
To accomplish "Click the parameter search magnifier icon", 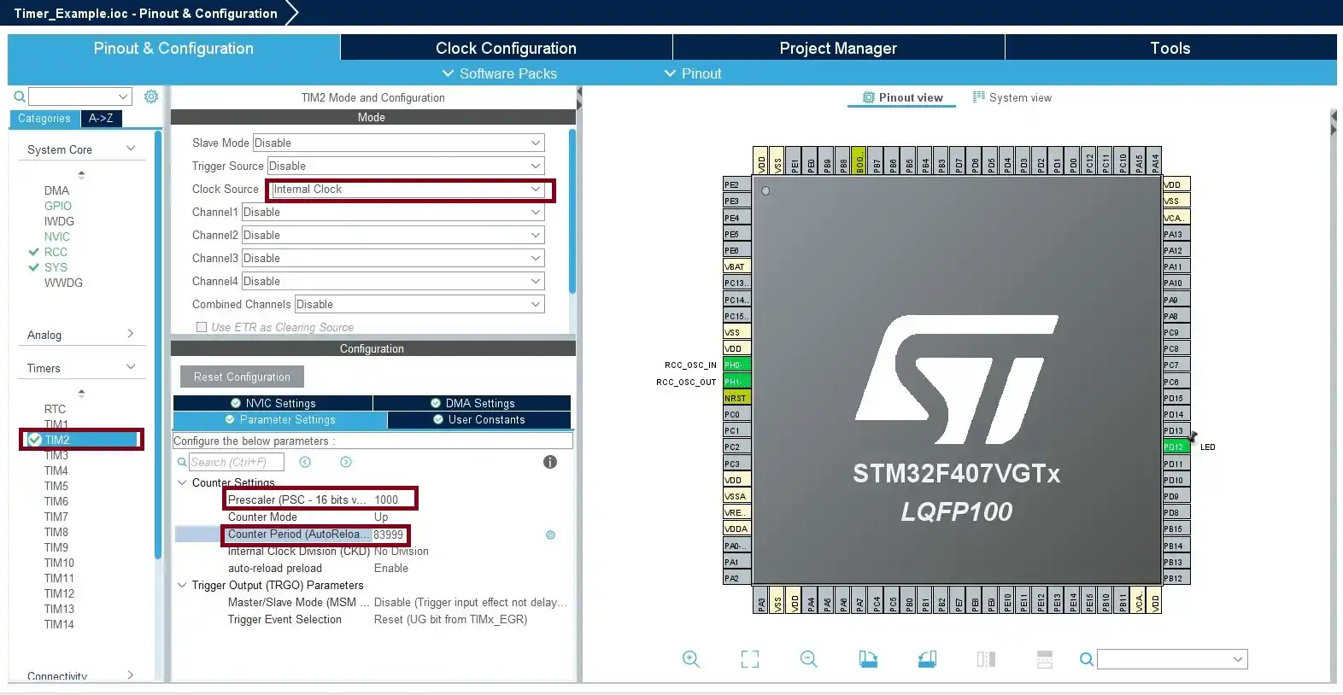I will [x=182, y=462].
